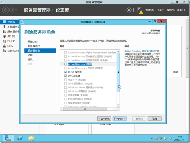Toggle the 打印和文件服务 checkbox
Viewport: 190px width, 143px height.
point(65,99)
